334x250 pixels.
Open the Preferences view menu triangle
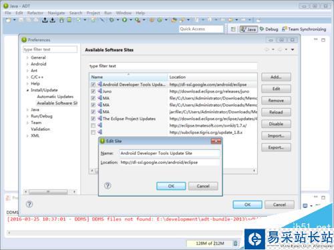point(293,49)
